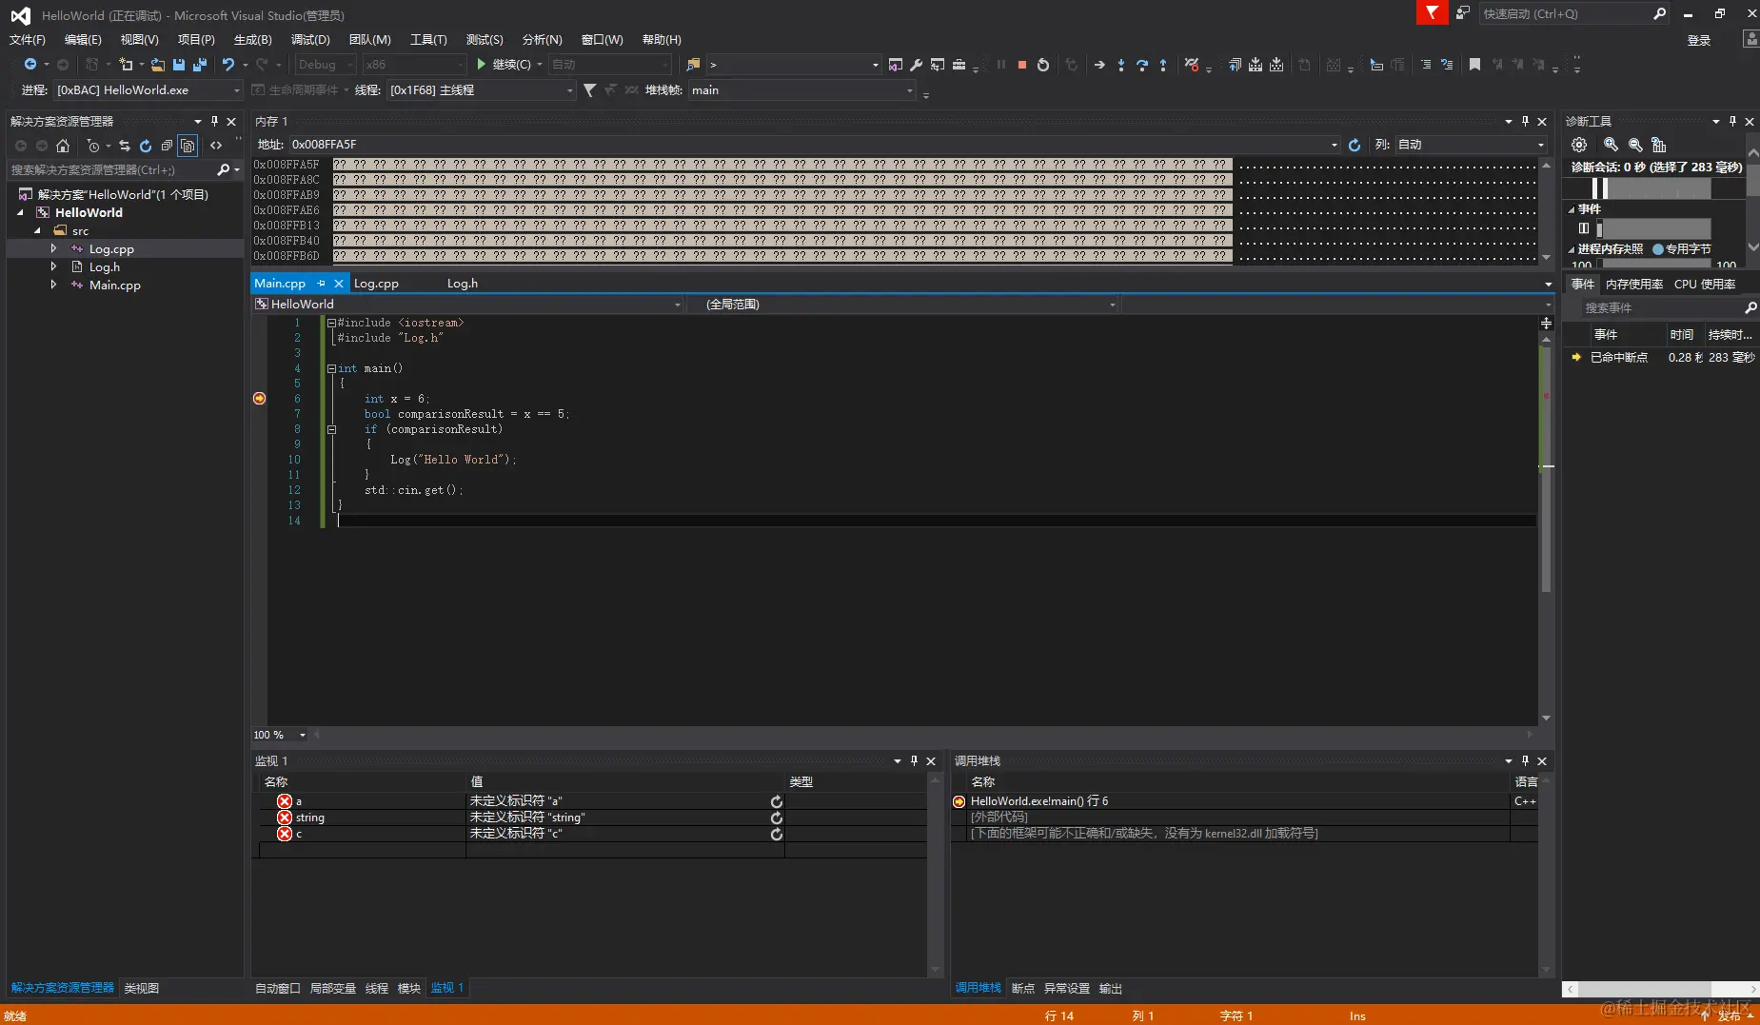
Task: Open the 文件(F) menu
Action: (28, 39)
